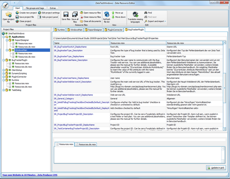Image resolution: width=230 pixels, height=179 pixels.
Task: Switch to PlugInConnector document tab
Action: pos(114,30)
